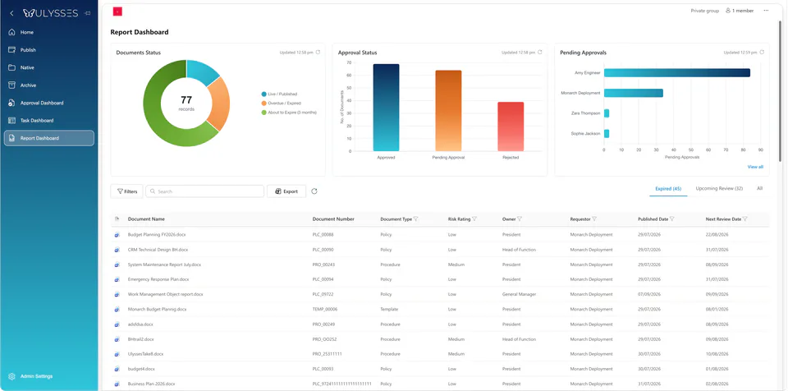This screenshot has height=391, width=788.
Task: Click next review date 22/08/2026
Action: (717, 235)
